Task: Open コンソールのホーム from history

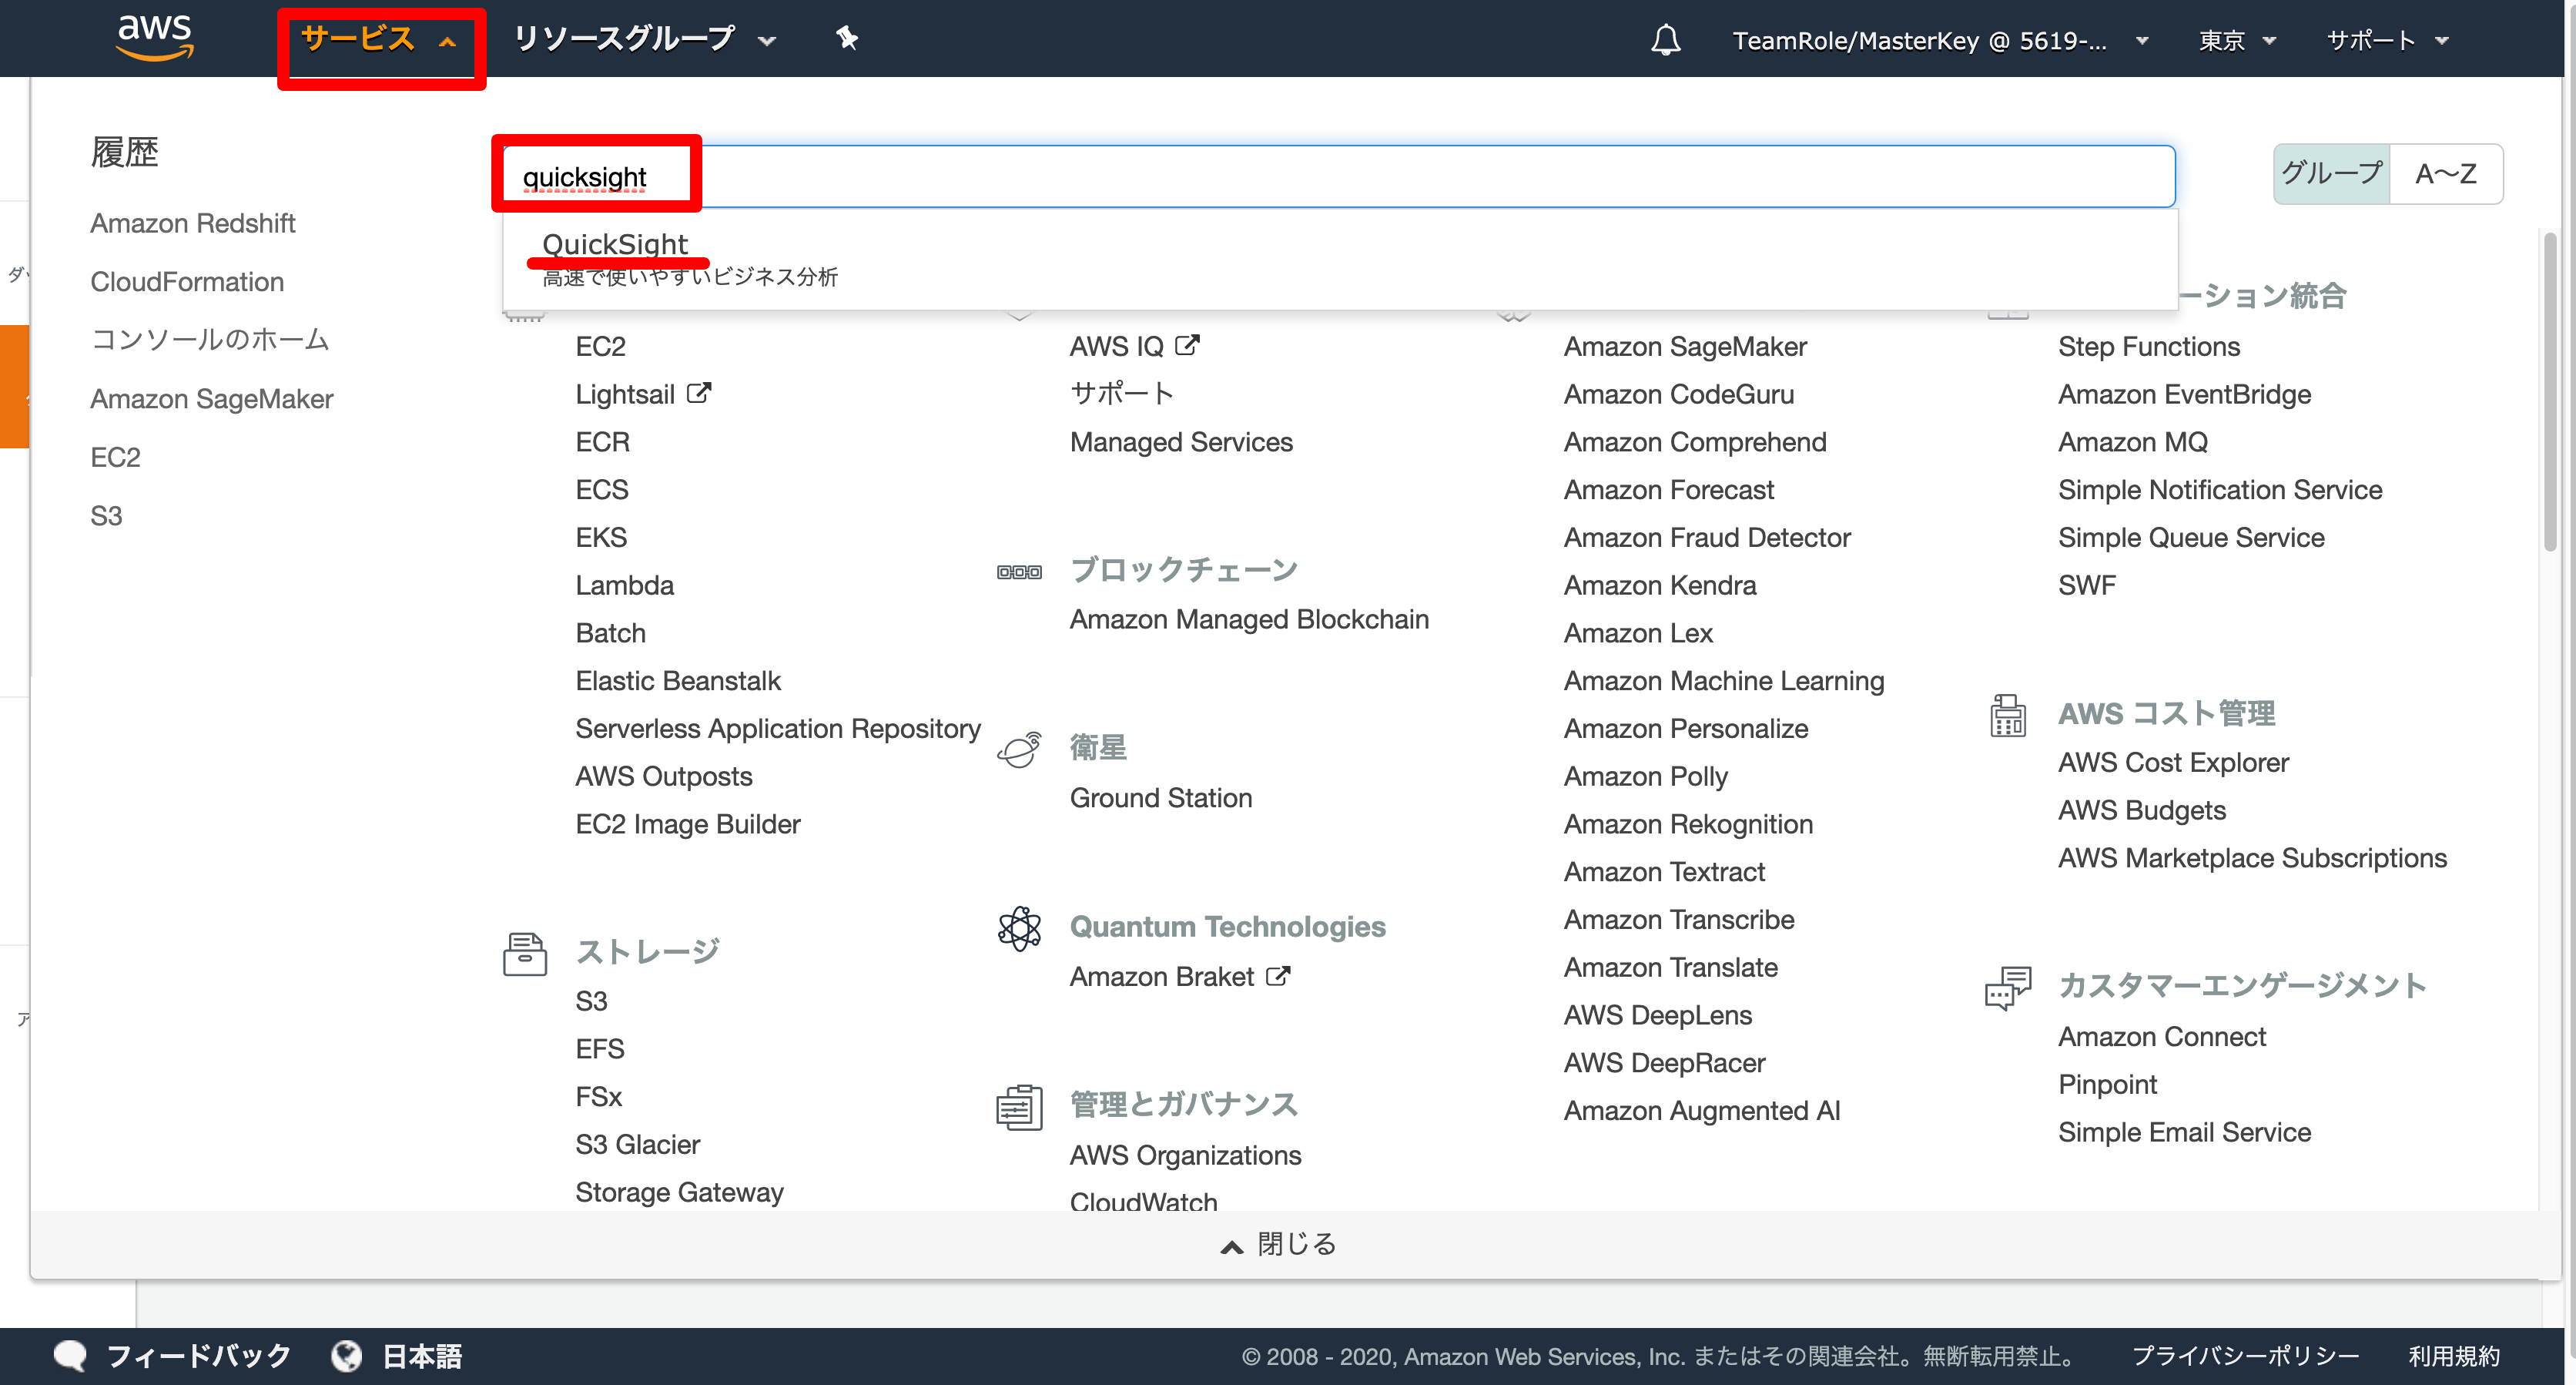Action: (x=210, y=340)
